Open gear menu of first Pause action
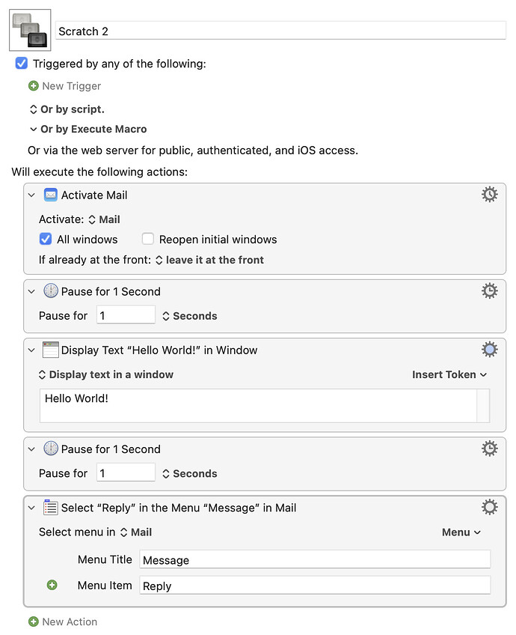516x635 pixels. click(489, 291)
